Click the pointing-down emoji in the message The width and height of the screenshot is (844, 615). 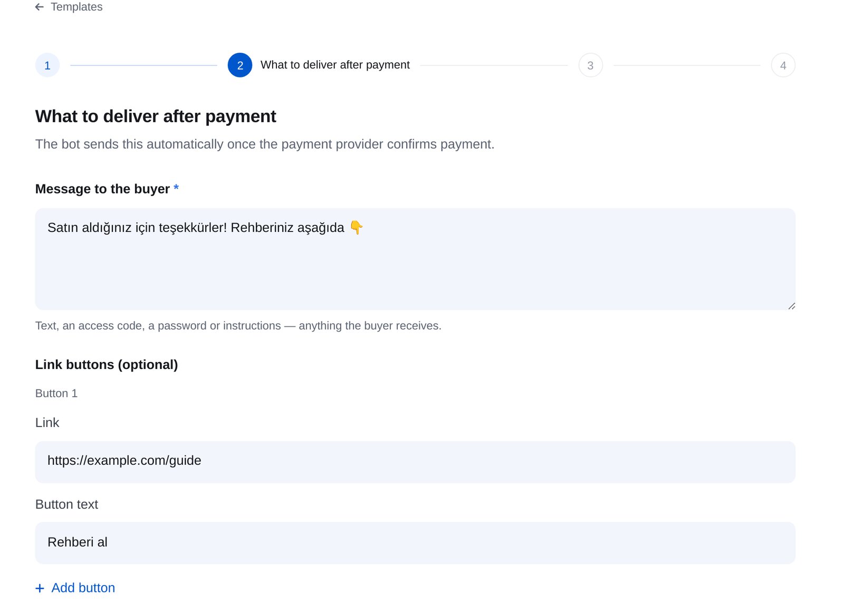click(357, 228)
